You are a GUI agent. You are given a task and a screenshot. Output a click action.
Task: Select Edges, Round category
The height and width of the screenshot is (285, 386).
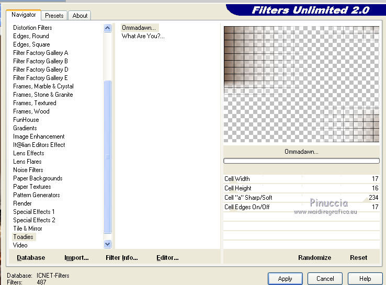[x=31, y=36]
